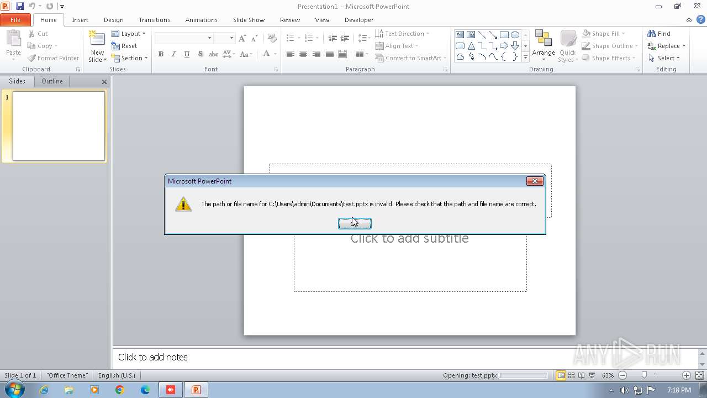Click the Decrease List Level icon

point(333,38)
